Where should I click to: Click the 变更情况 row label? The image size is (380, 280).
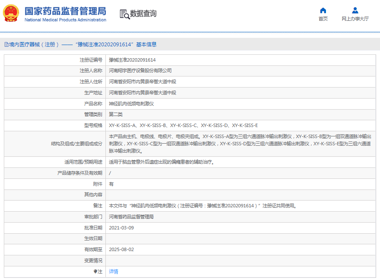click(94, 260)
